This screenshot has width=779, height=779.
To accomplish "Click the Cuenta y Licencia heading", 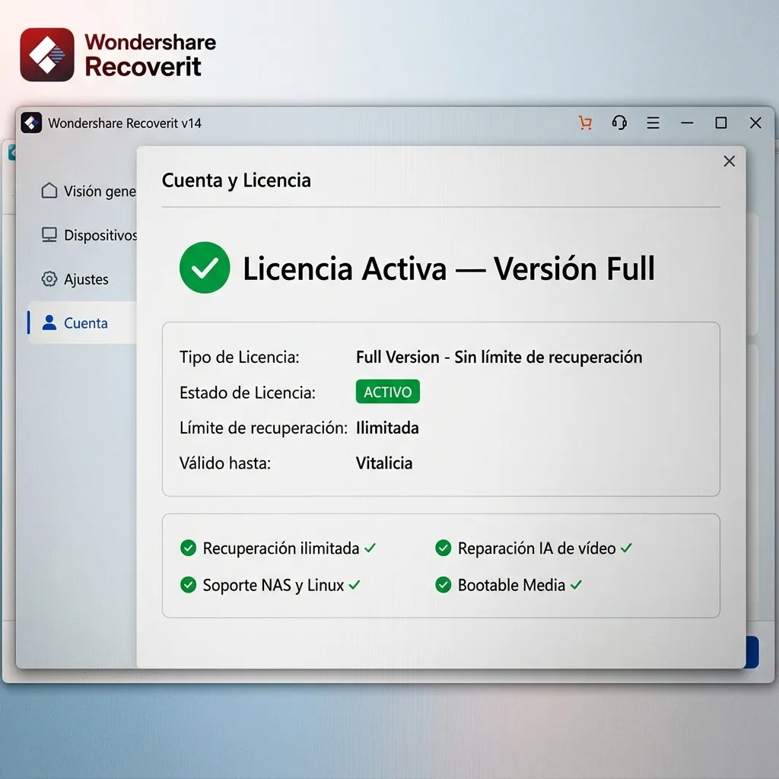I will pyautogui.click(x=237, y=180).
